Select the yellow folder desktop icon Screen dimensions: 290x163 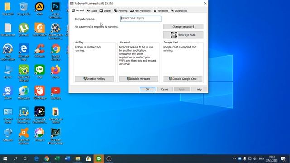click(x=8, y=9)
